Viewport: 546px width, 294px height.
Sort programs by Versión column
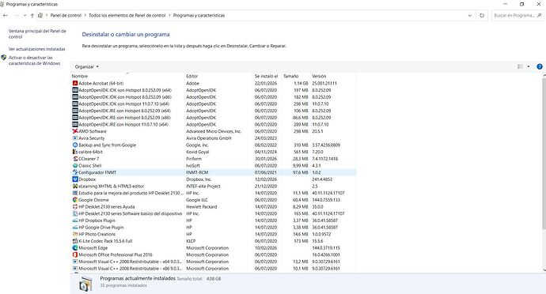(x=319, y=76)
